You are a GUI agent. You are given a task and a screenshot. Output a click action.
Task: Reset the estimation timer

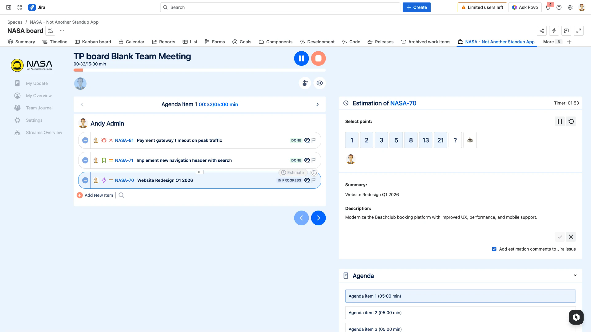(x=571, y=121)
